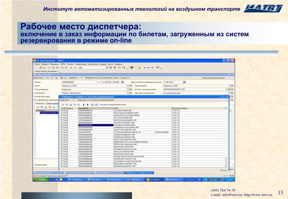Click Открыть загруженный билет button

pyautogui.click(x=113, y=105)
